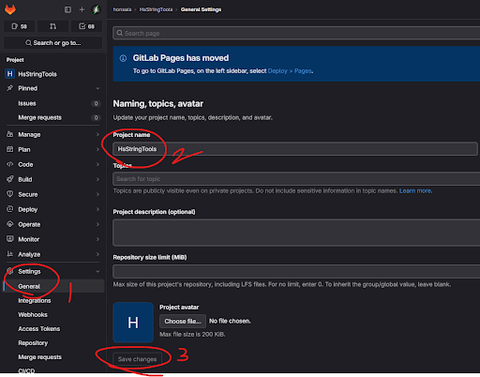This screenshot has width=480, height=377.
Task: Click the Deploy icon
Action: (9, 209)
